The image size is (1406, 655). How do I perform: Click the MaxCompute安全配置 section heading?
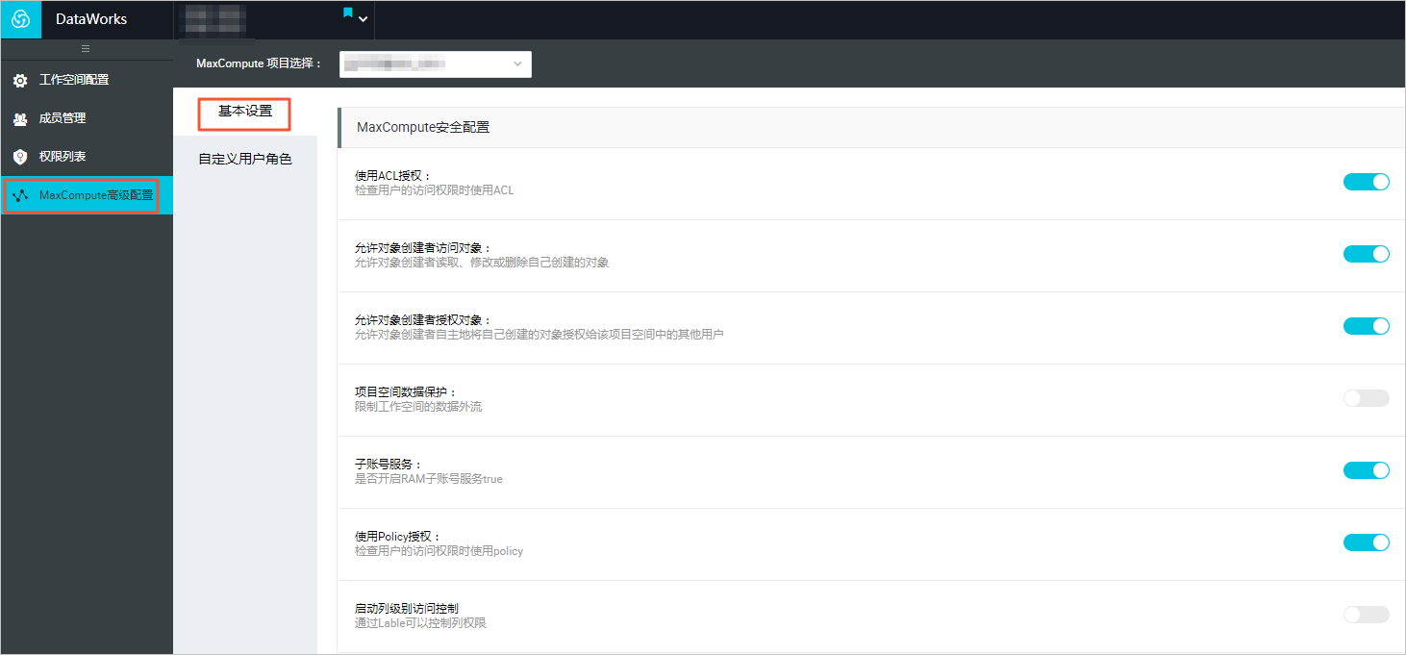click(x=423, y=127)
